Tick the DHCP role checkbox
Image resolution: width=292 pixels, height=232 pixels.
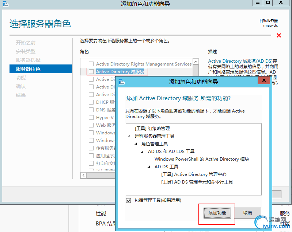tap(91, 102)
